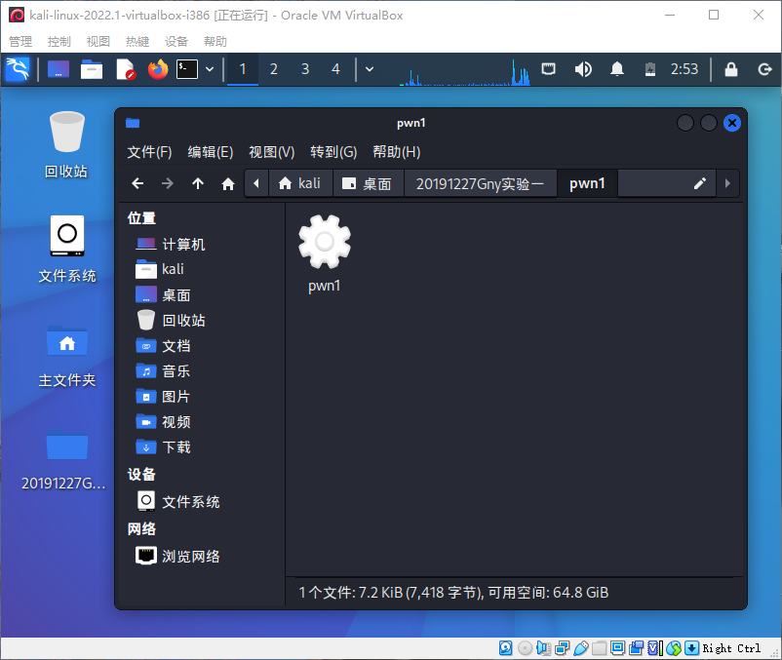Open the 文件(F) menu

[x=149, y=151]
